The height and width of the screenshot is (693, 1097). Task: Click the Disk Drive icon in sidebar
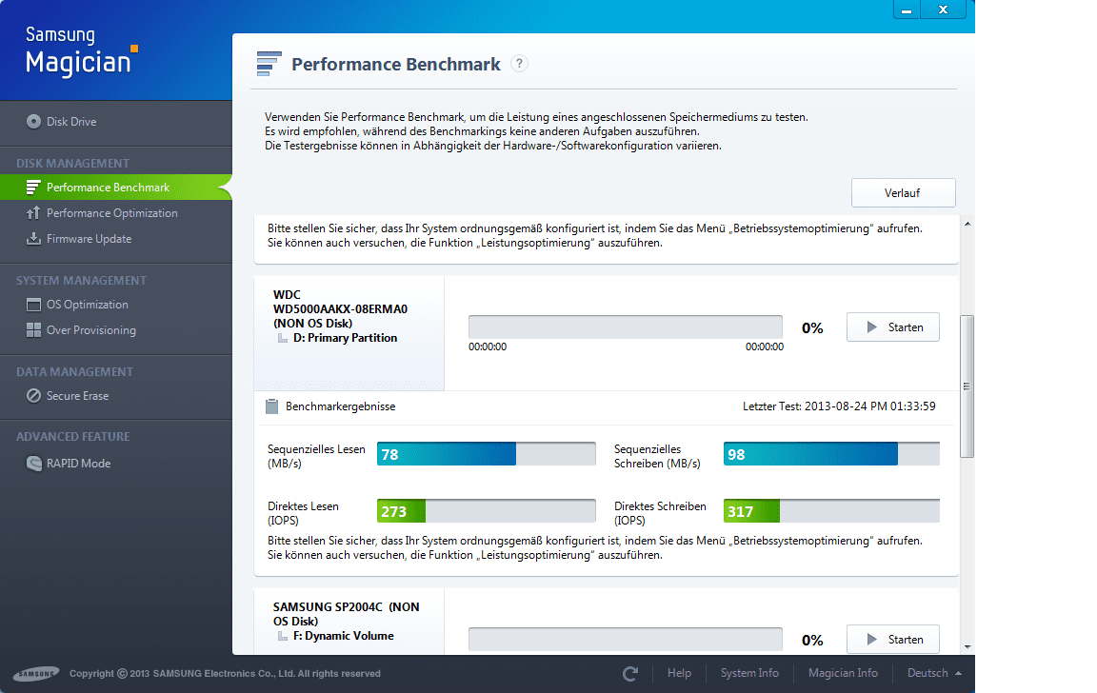point(33,122)
